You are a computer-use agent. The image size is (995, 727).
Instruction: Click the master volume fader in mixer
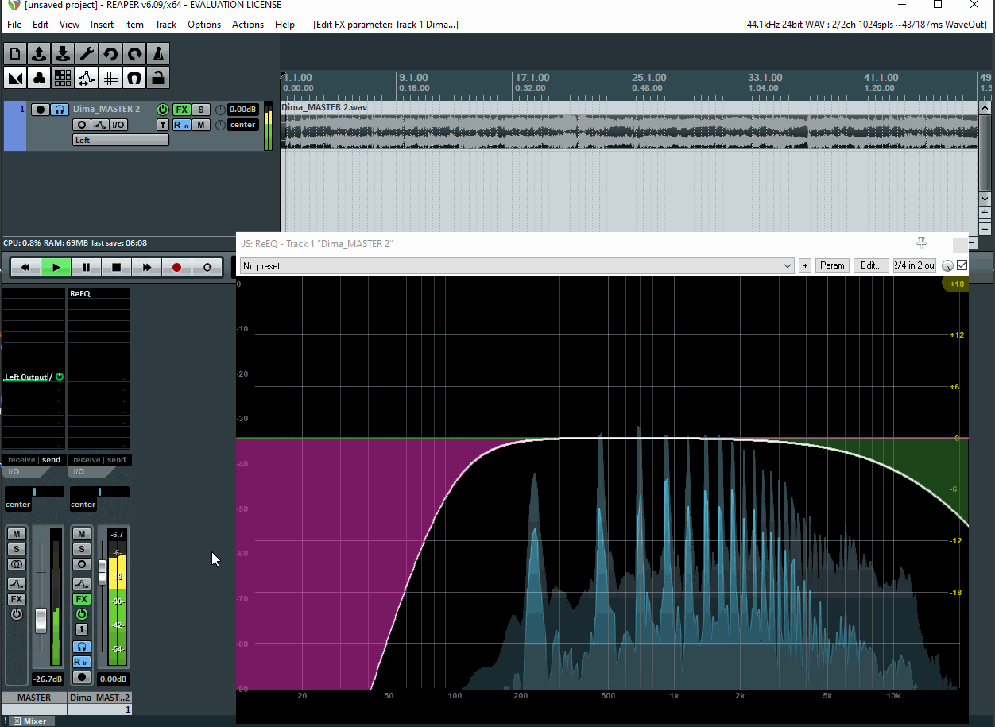(41, 620)
